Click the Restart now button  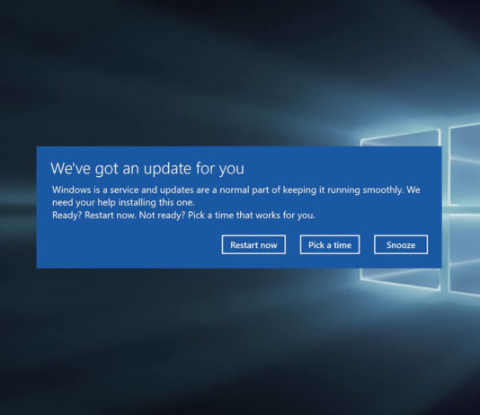pyautogui.click(x=253, y=244)
